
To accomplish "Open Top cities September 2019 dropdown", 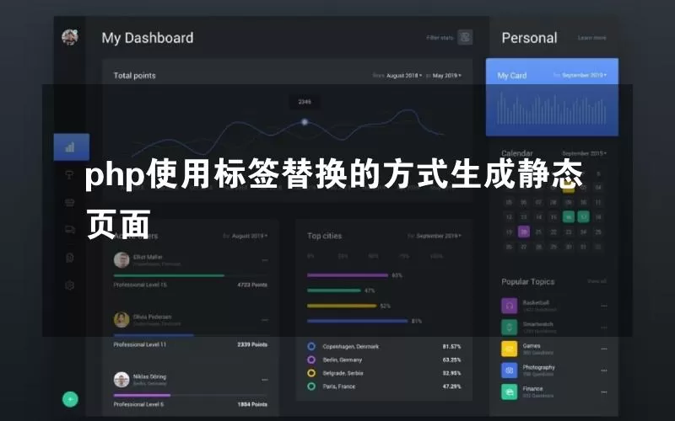I will pos(439,236).
